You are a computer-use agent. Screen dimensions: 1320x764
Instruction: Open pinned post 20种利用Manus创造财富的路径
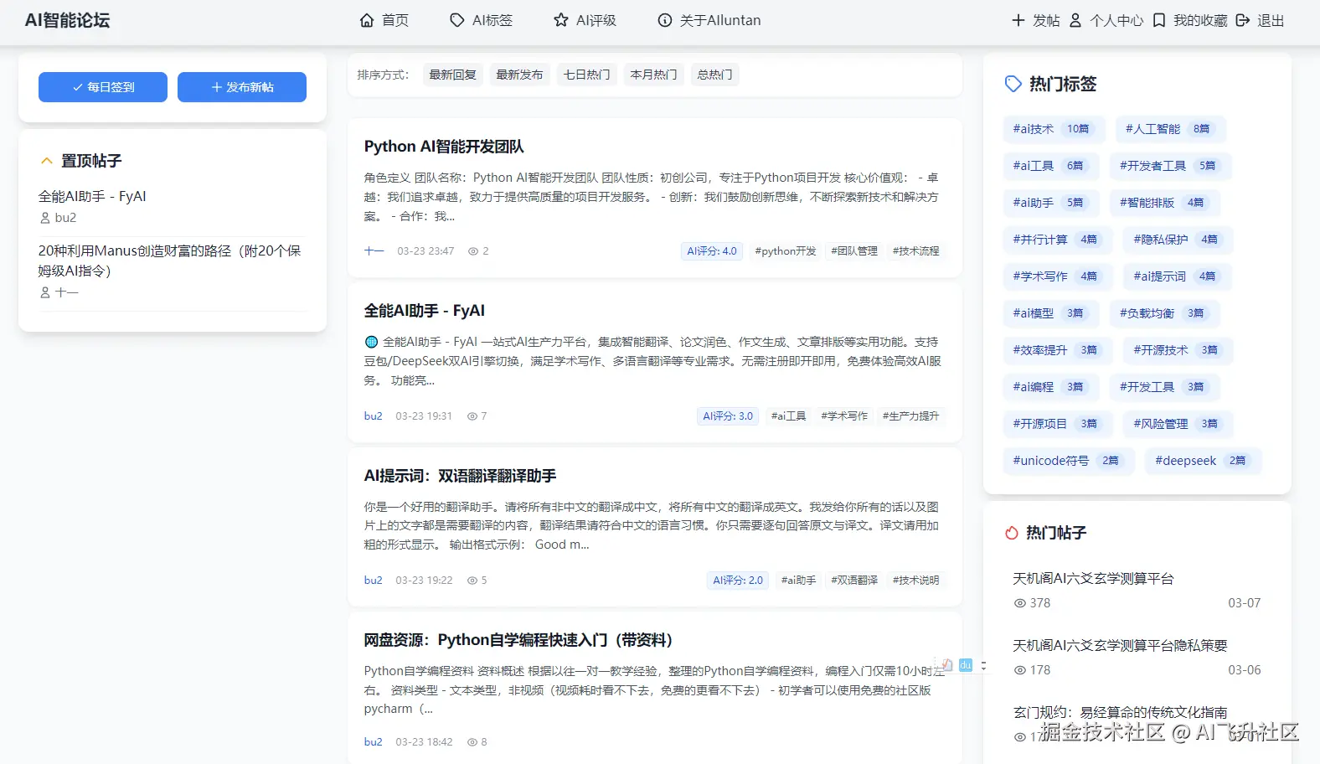pos(169,261)
